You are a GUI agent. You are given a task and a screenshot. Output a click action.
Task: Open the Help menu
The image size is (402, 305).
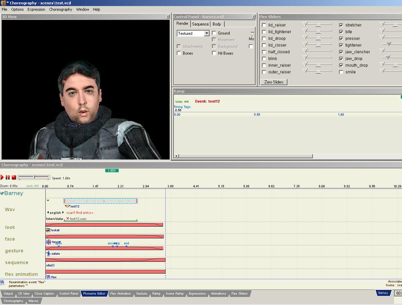[x=96, y=10]
